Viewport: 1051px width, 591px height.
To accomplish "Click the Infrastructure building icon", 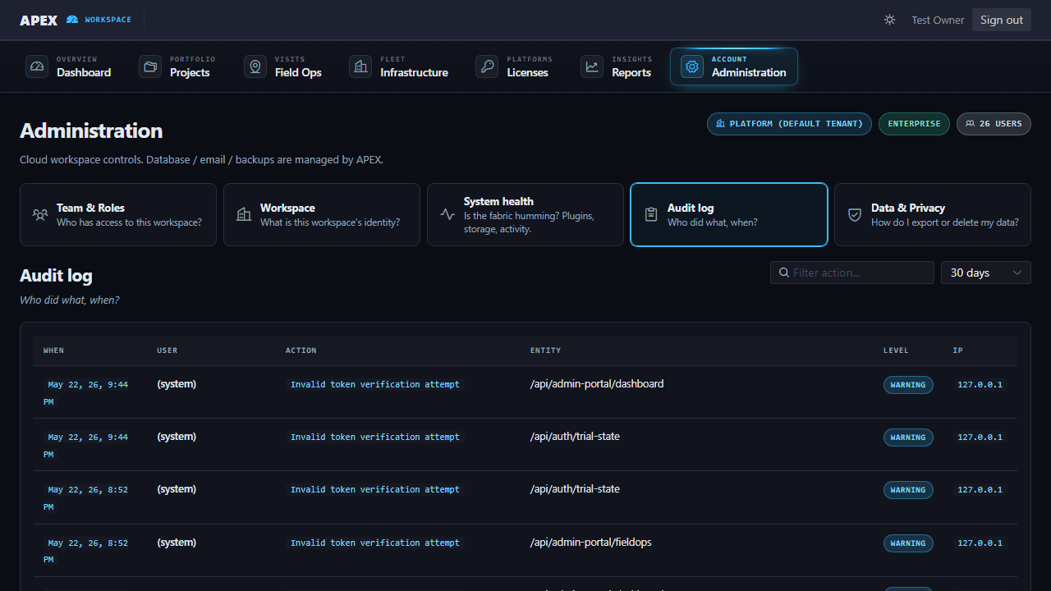I will [360, 66].
